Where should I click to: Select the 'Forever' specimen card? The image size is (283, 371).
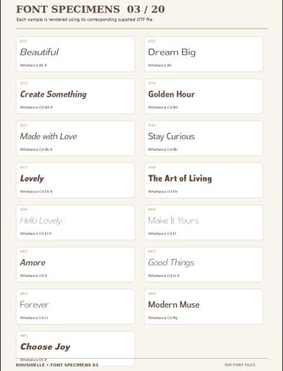pyautogui.click(x=76, y=306)
